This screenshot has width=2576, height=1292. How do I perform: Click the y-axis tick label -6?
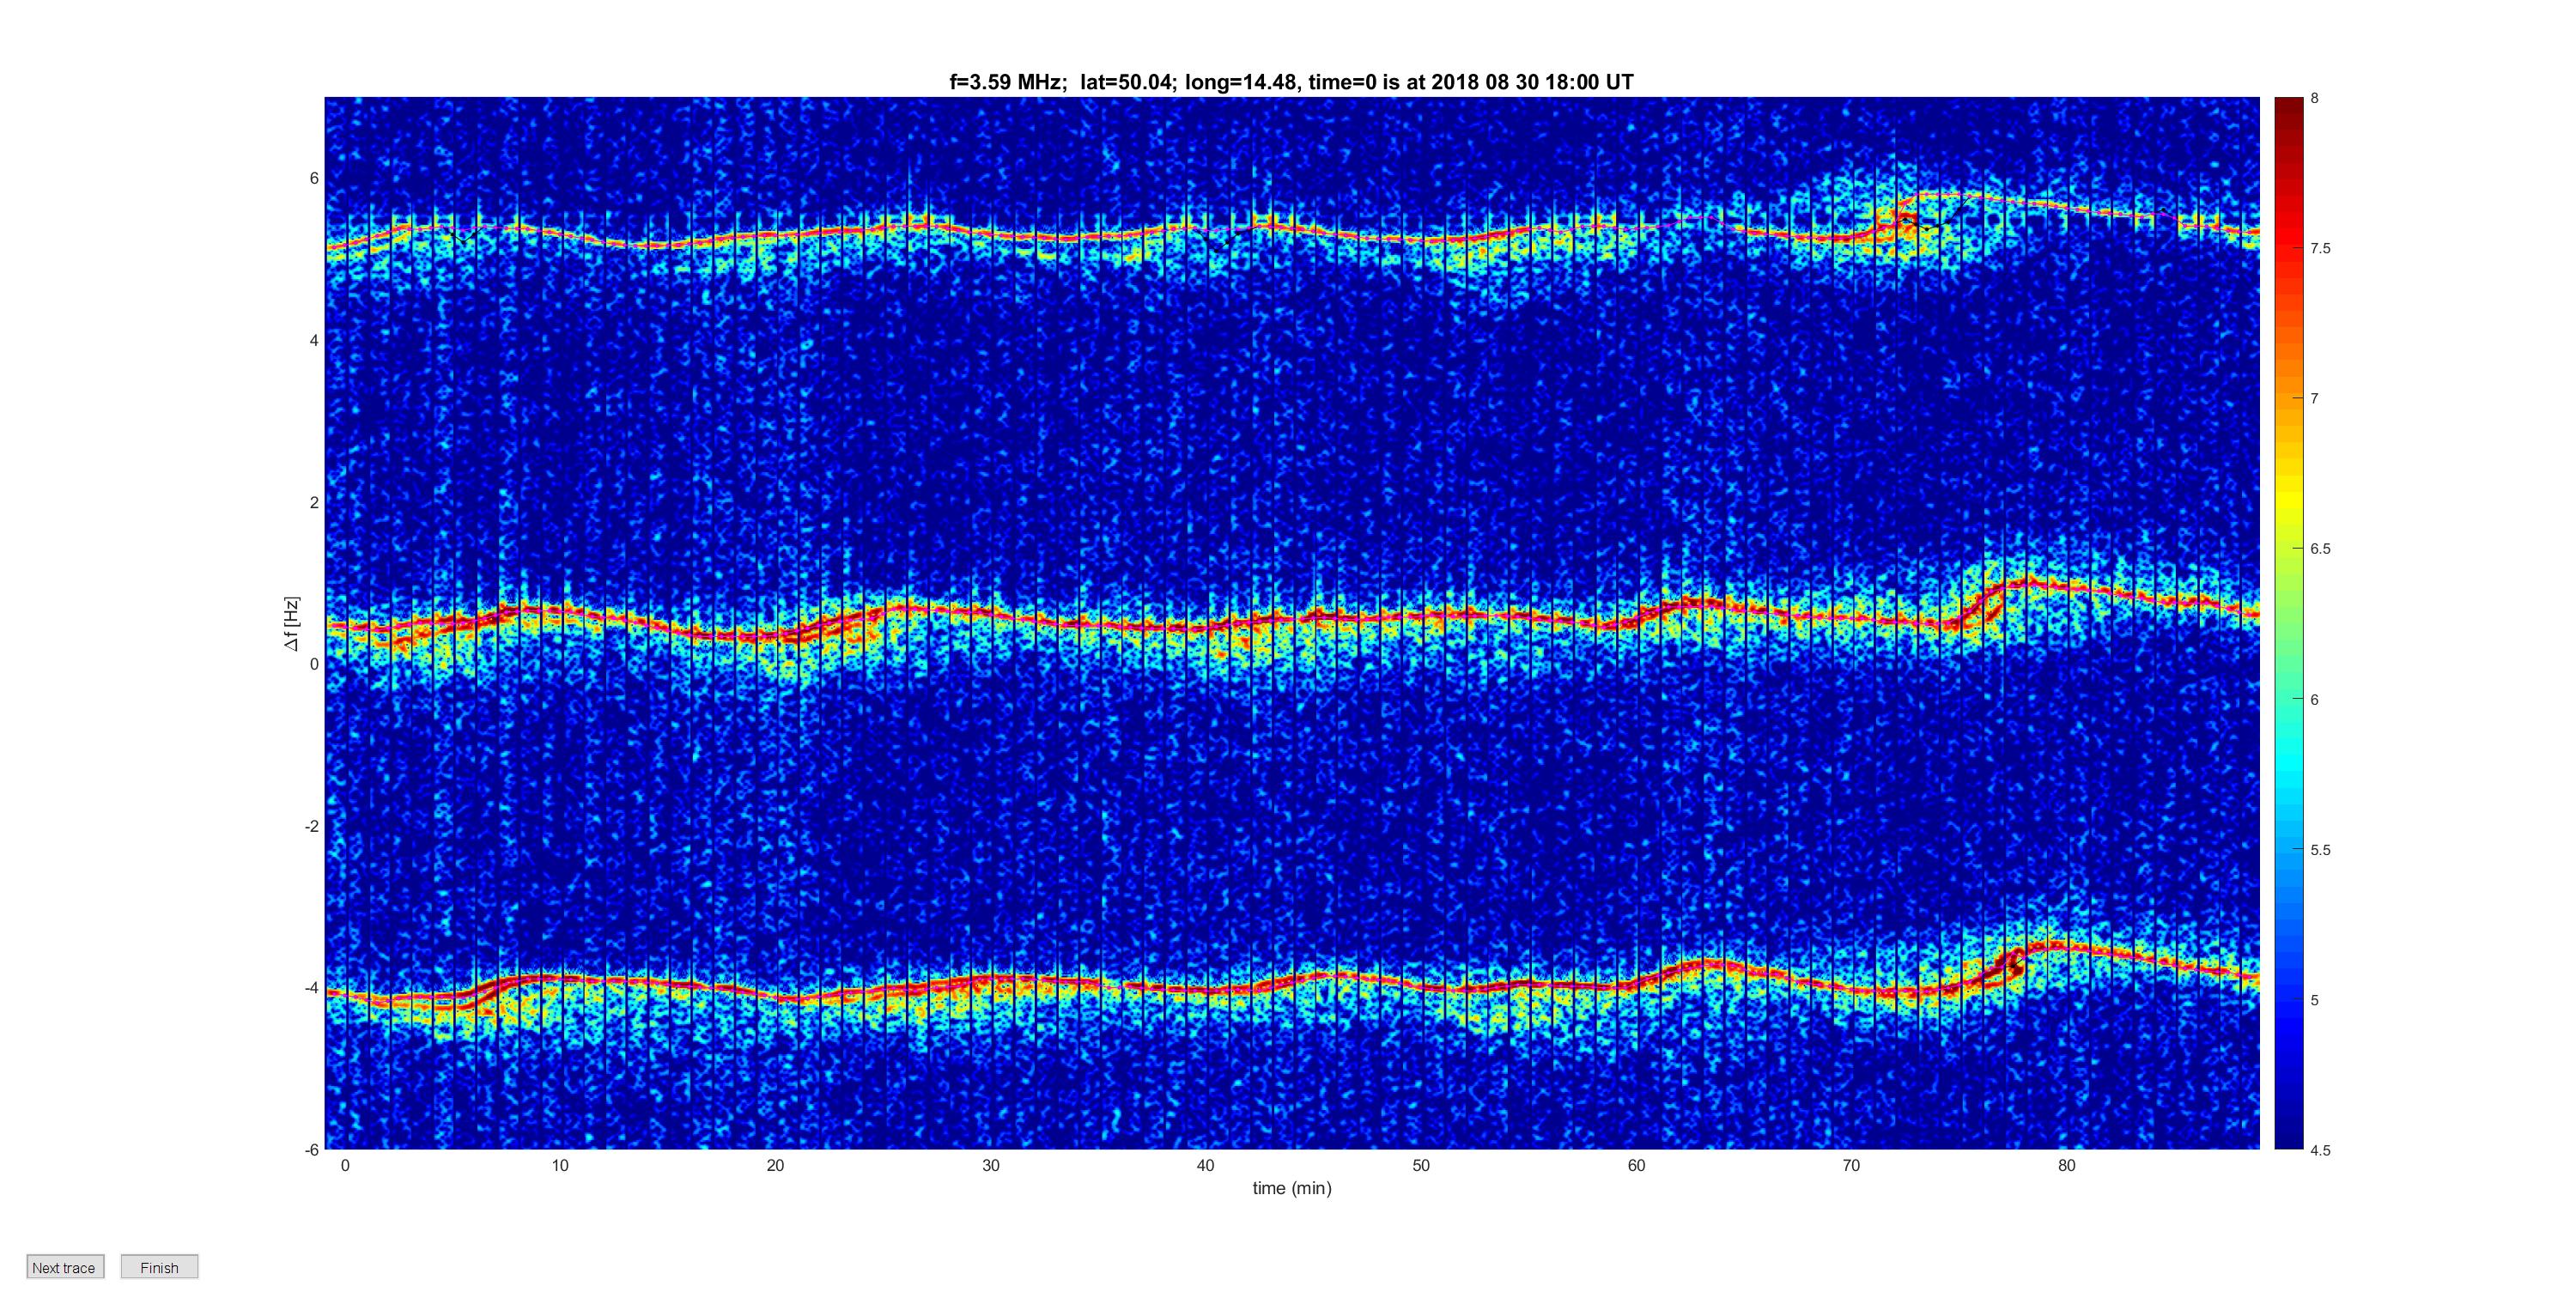point(312,1150)
